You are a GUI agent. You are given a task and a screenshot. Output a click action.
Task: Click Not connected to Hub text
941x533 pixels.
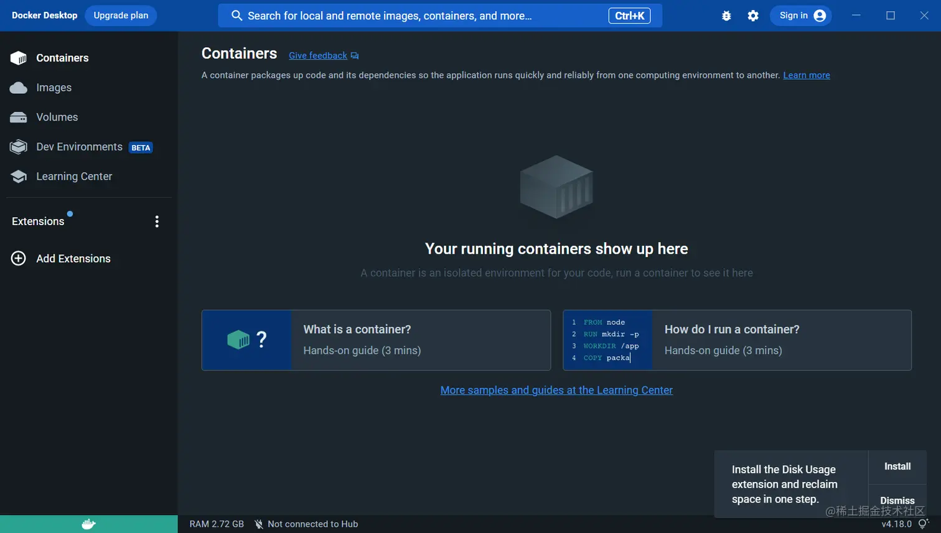[x=313, y=524]
